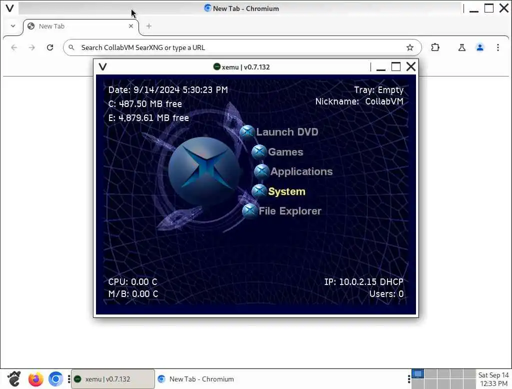The height and width of the screenshot is (389, 512).
Task: Click the Tray: Empty status text
Action: pos(379,90)
